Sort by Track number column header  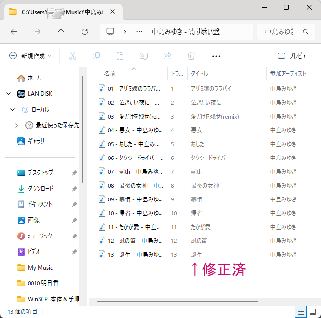click(x=177, y=73)
